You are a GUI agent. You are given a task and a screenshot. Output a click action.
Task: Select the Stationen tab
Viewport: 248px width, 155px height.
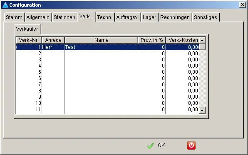tap(64, 17)
